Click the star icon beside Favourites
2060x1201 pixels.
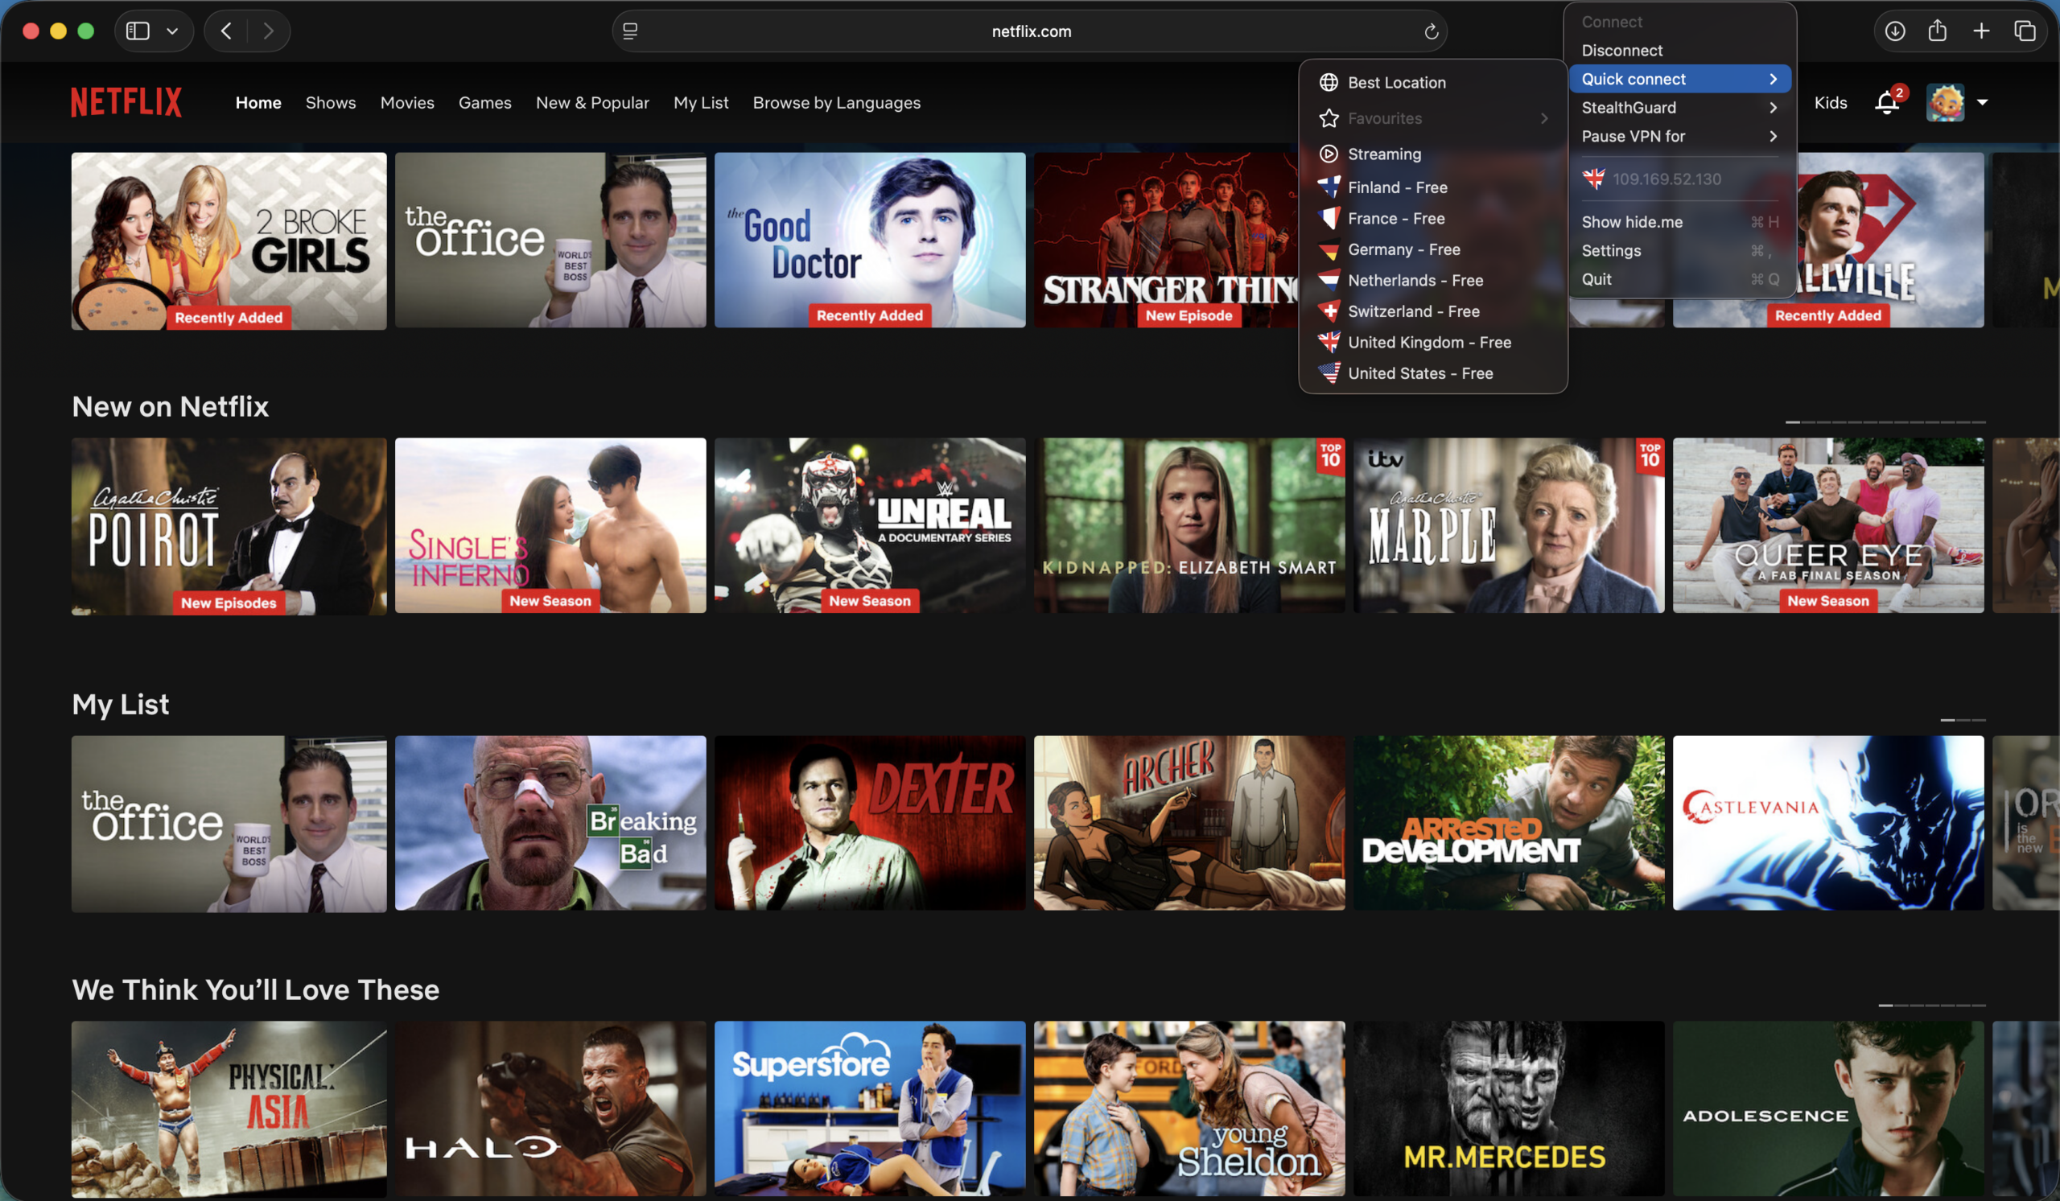pos(1329,118)
